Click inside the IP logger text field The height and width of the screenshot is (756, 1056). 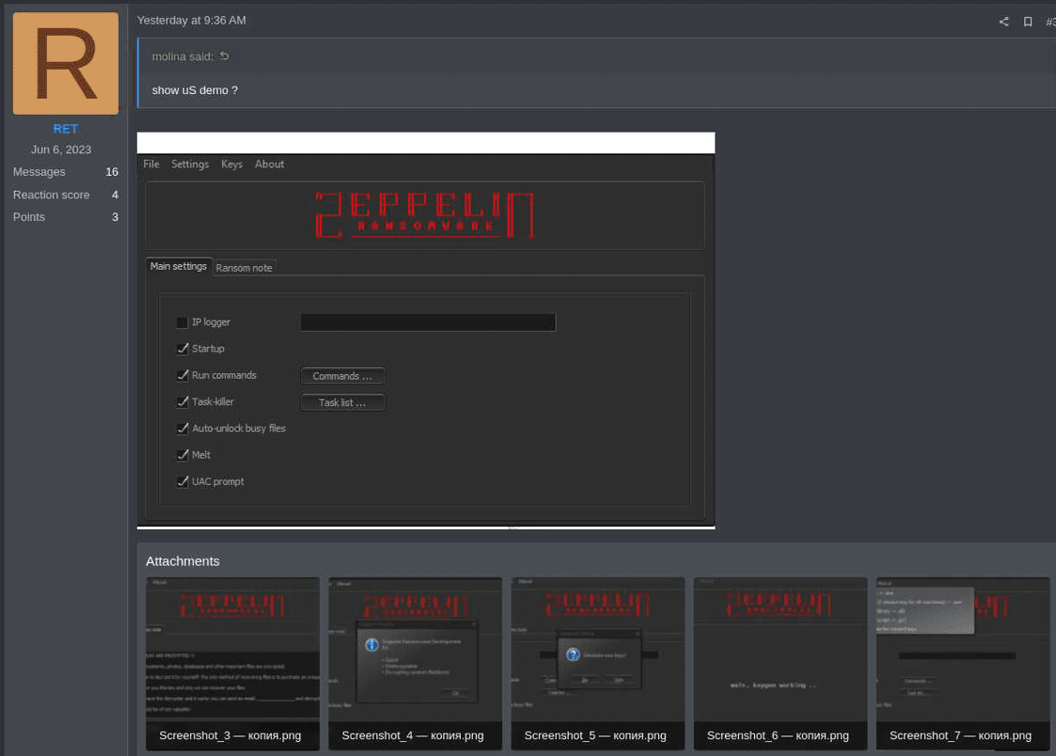pos(428,322)
